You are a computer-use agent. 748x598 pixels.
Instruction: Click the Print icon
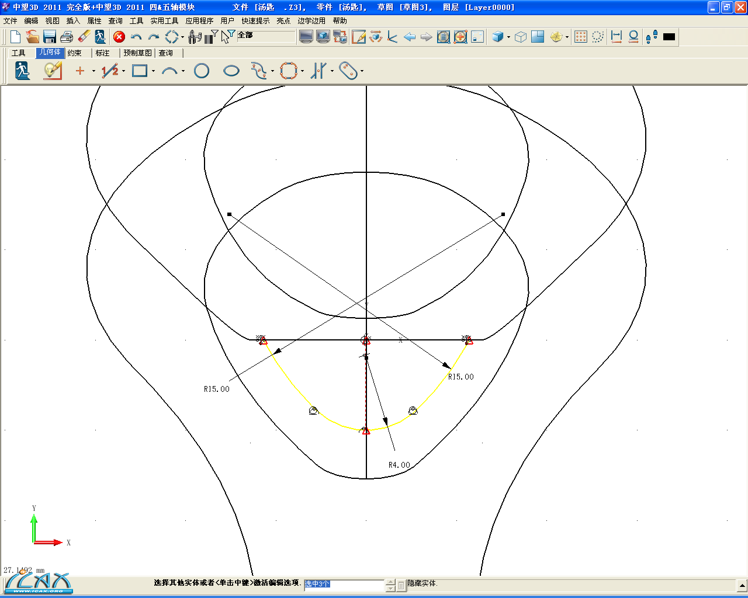pos(67,37)
